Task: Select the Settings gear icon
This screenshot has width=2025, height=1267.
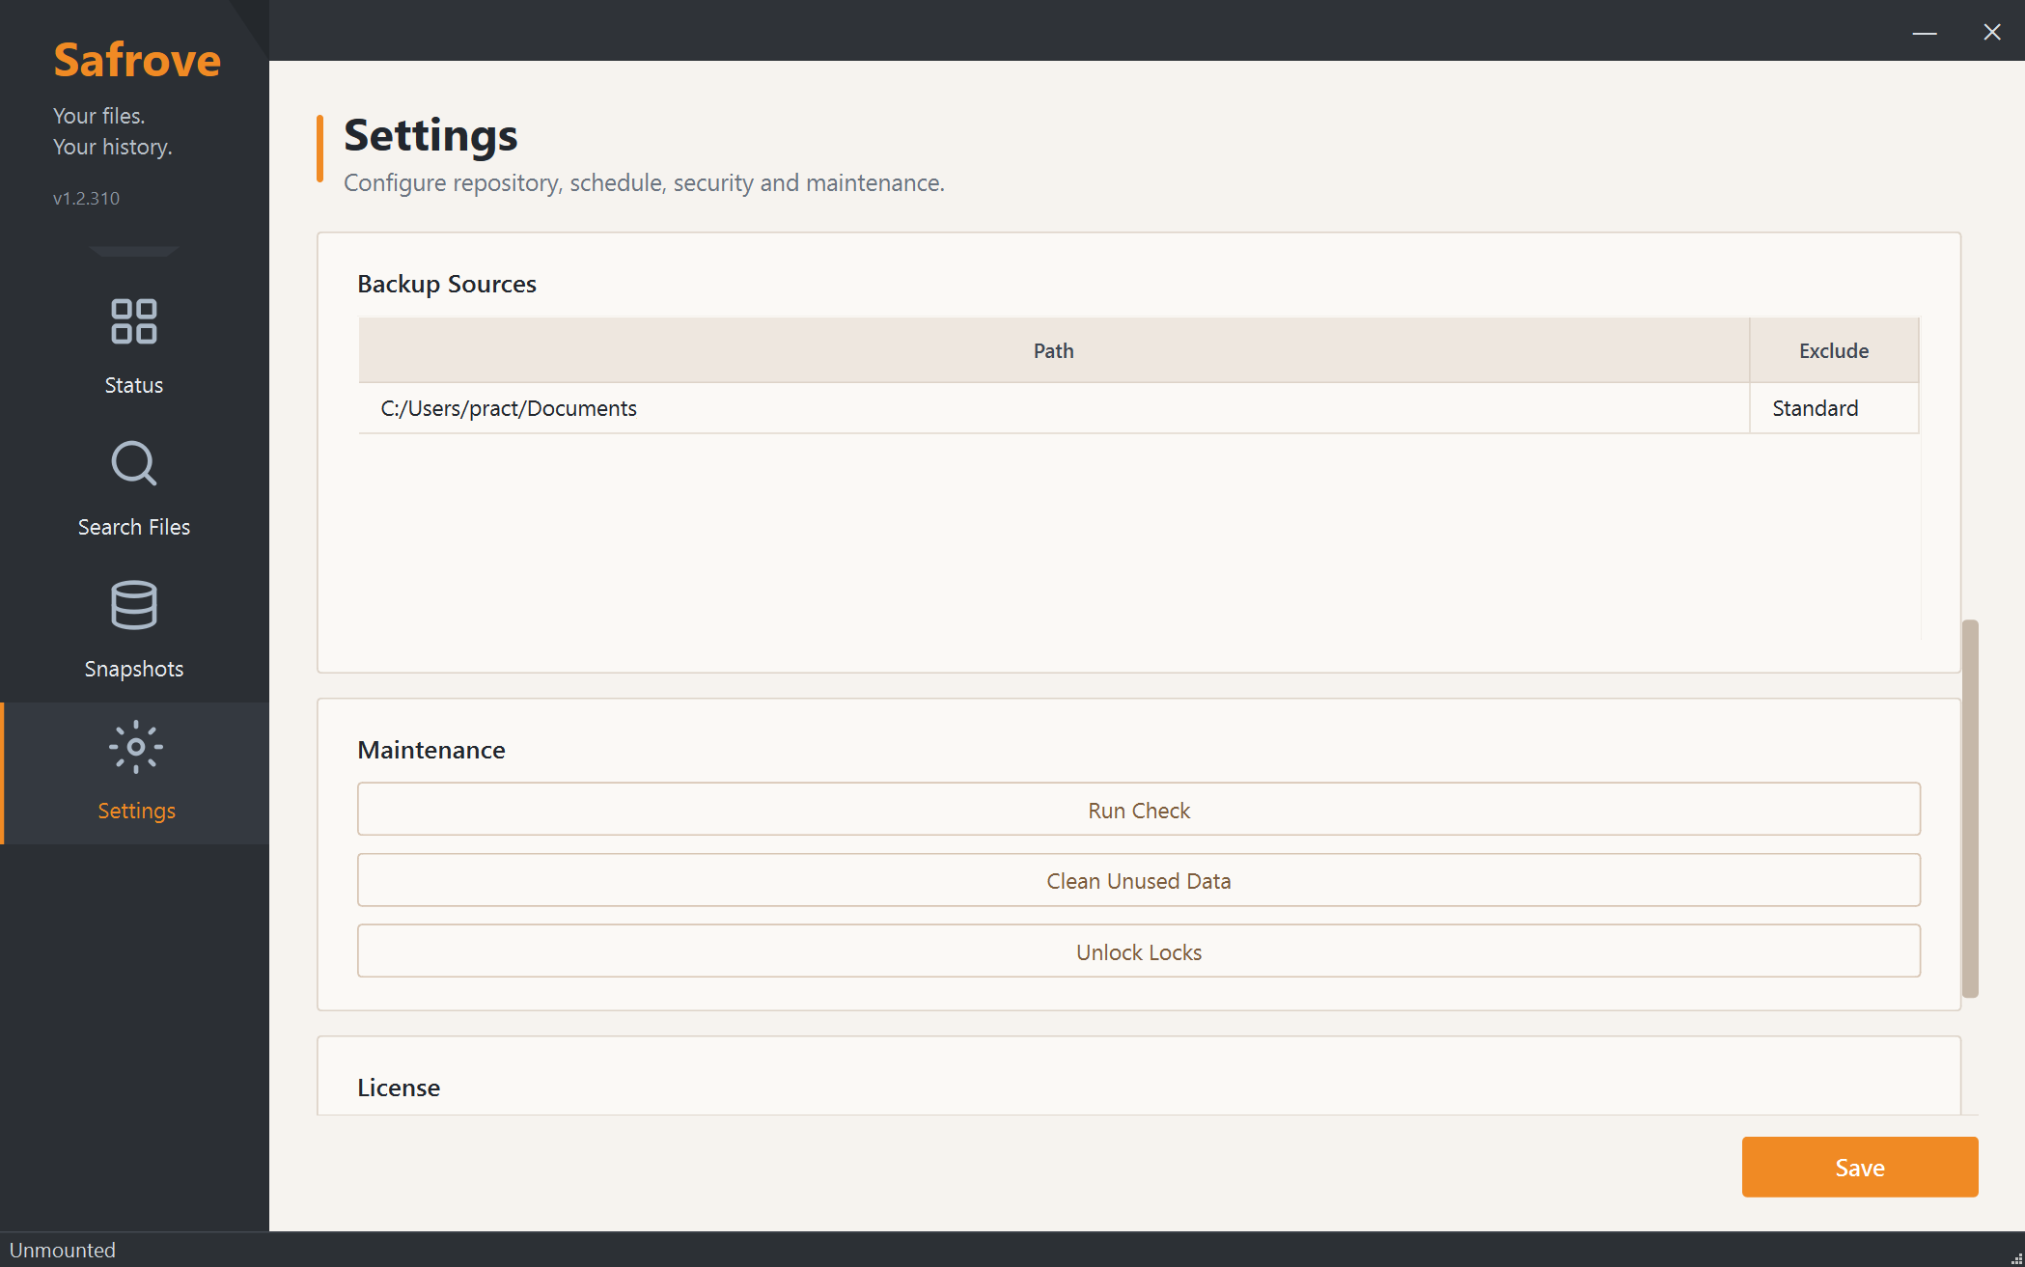Action: tap(136, 747)
